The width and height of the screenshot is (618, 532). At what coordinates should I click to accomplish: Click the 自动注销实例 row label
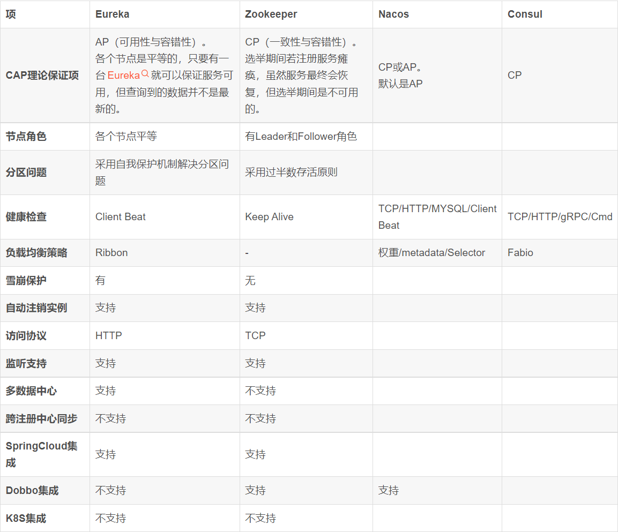[36, 308]
